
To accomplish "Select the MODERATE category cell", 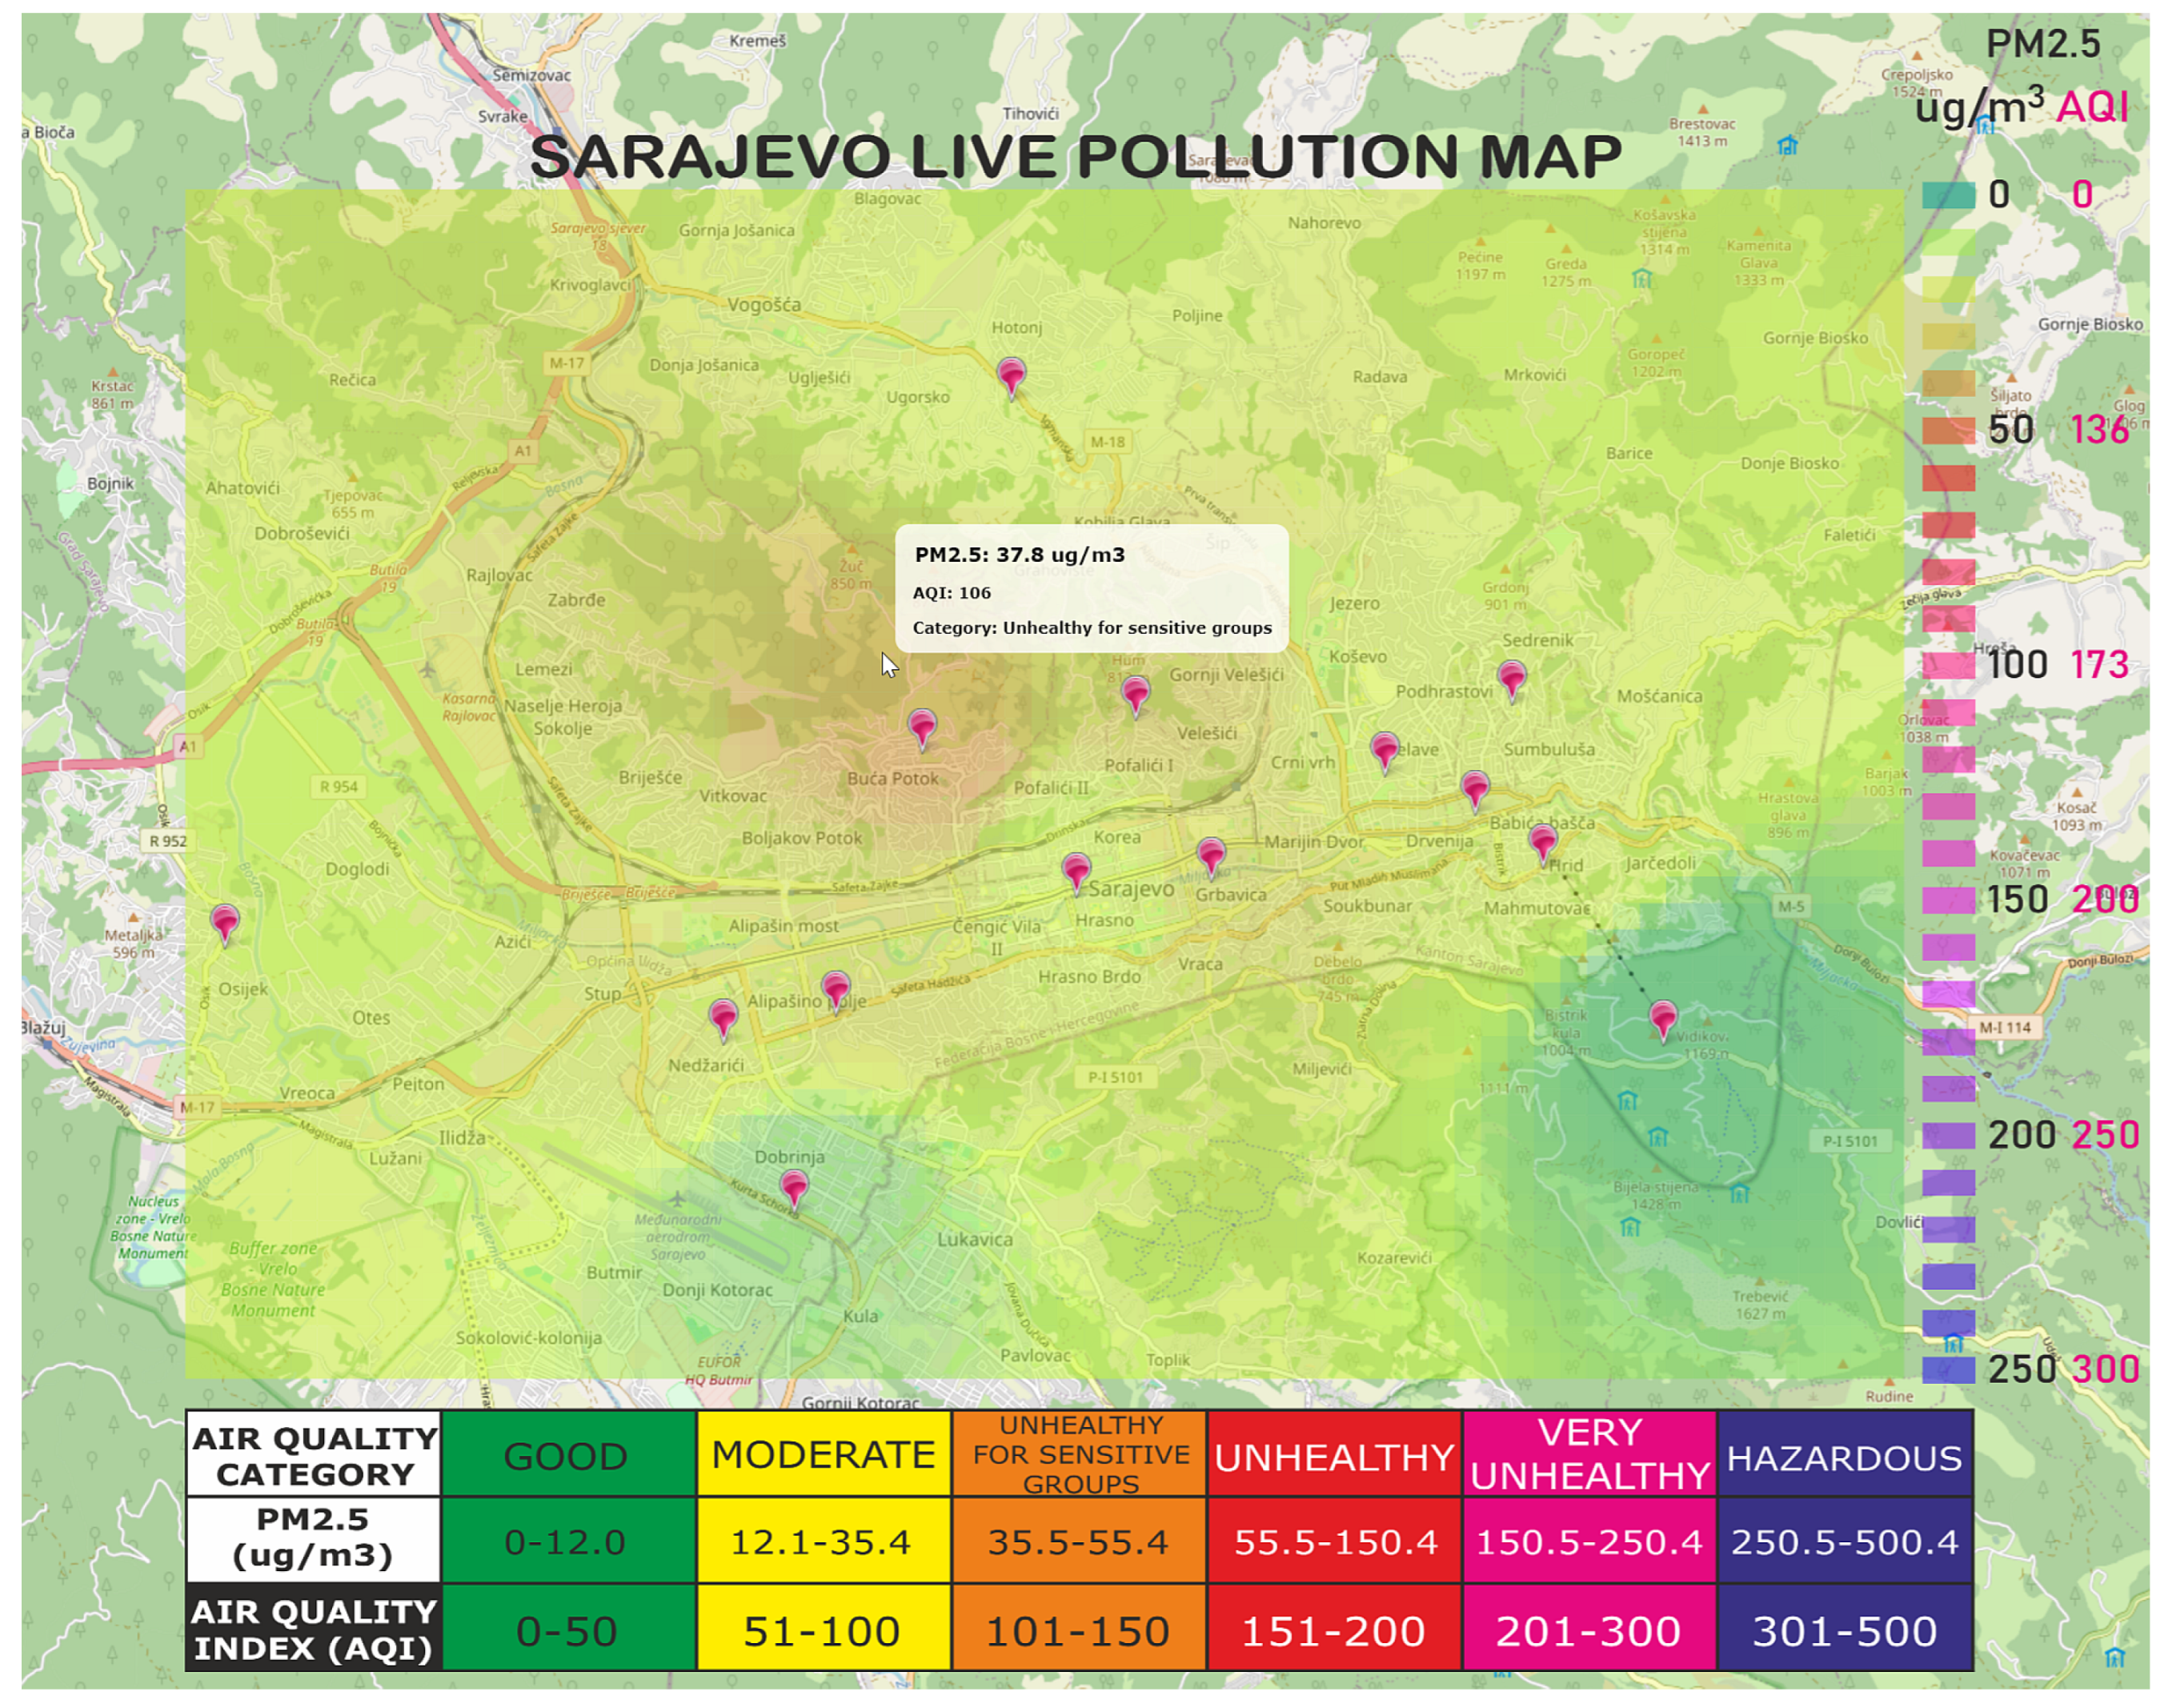I will [823, 1454].
